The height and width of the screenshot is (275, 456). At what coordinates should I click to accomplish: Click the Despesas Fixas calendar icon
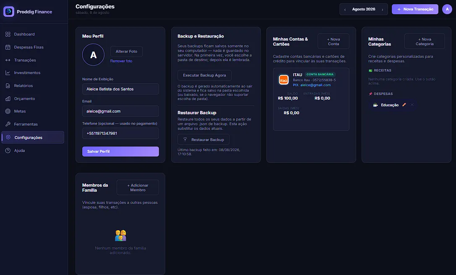[x=8, y=47]
